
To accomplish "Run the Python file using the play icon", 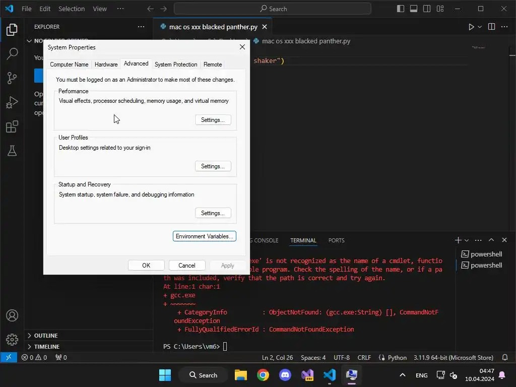I will pos(471,27).
